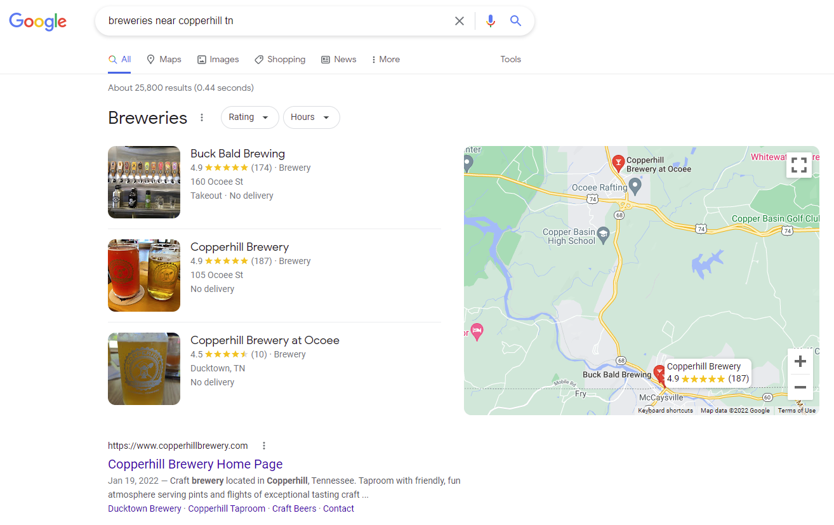Click the 105 Ocoee St address
Screen dimensions: 834x525
tap(216, 275)
